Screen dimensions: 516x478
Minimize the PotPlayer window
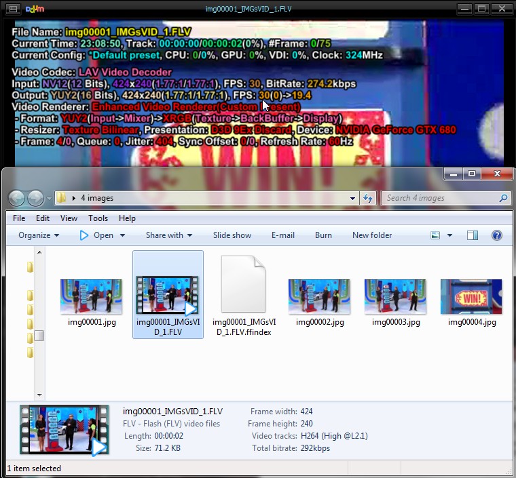coord(464,9)
